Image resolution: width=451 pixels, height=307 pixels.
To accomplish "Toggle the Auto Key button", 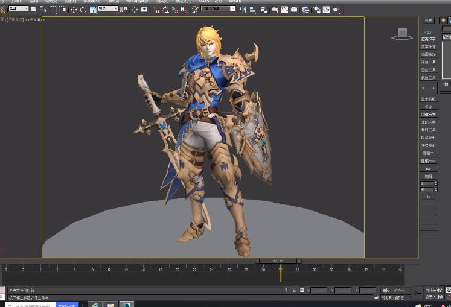I will coord(433,290).
